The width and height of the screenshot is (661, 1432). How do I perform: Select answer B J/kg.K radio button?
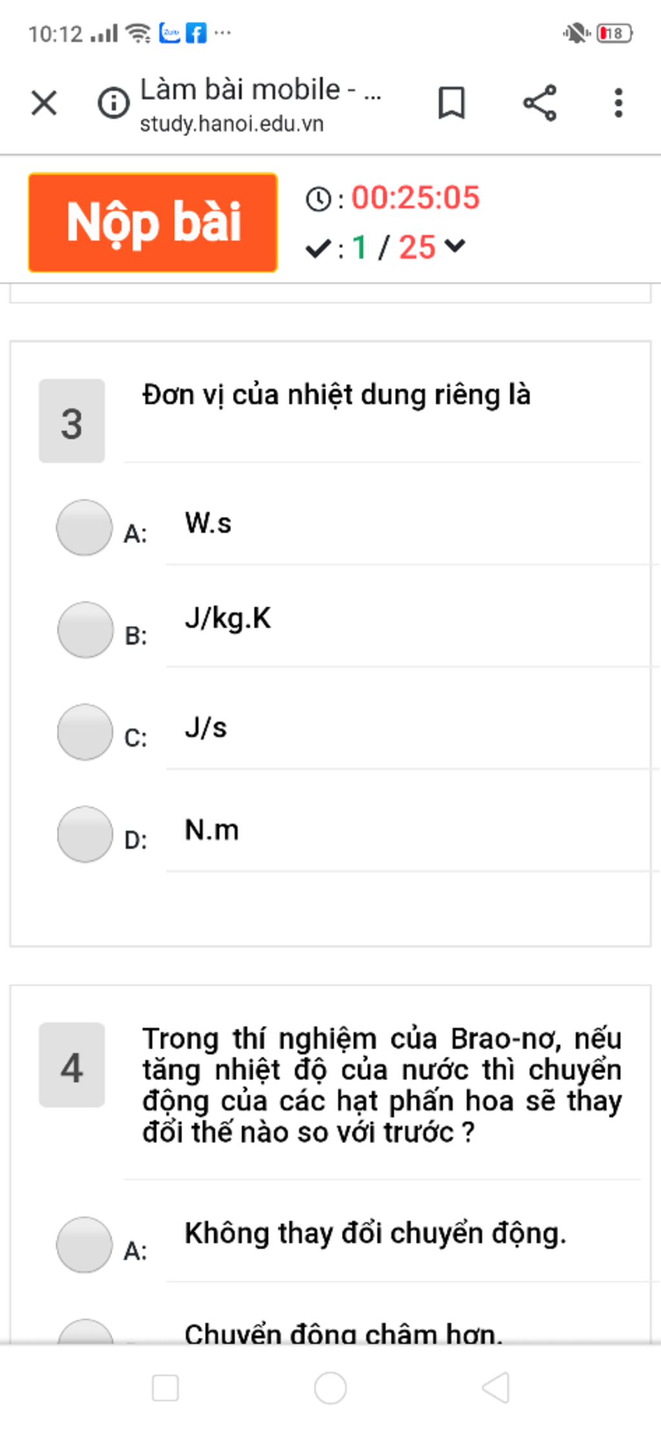coord(85,630)
